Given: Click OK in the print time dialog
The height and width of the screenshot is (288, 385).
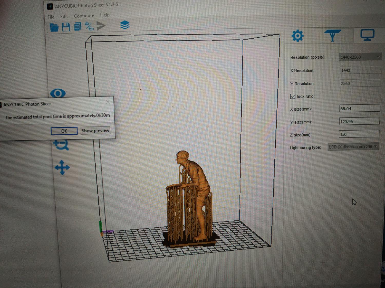Looking at the screenshot, I should [64, 131].
